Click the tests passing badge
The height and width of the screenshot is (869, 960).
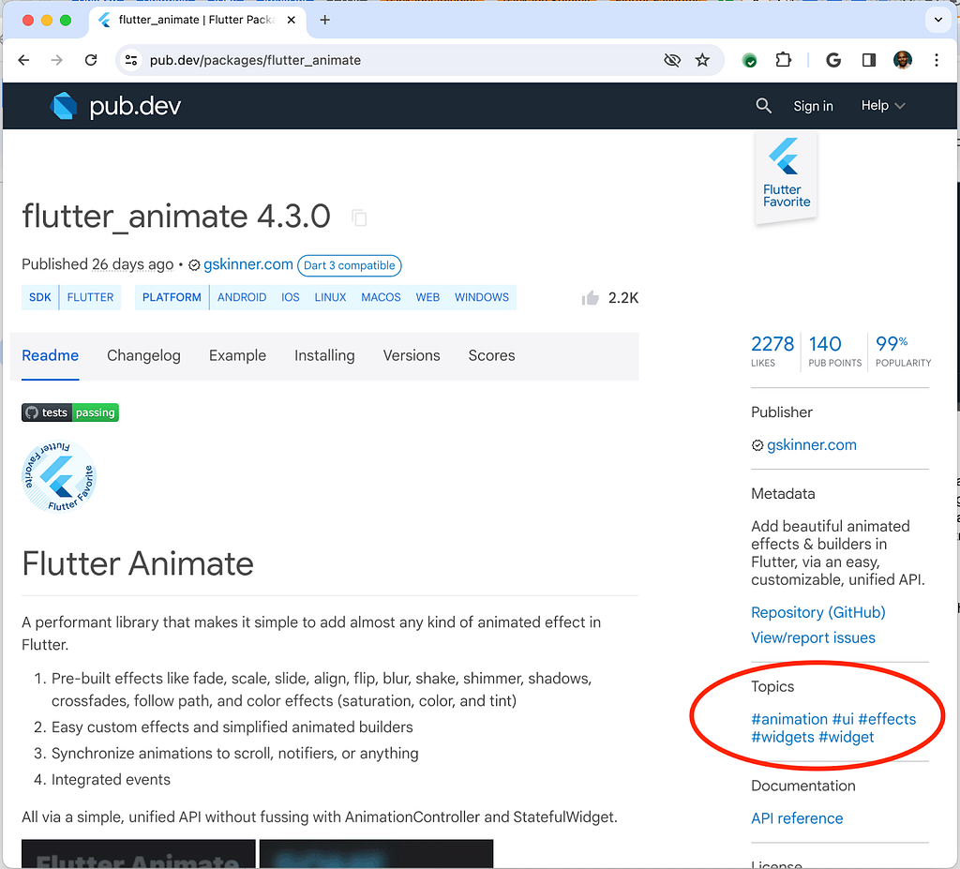[70, 412]
